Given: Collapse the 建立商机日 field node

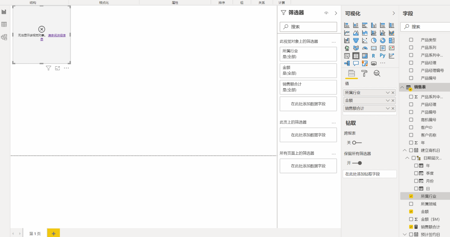Looking at the screenshot, I should [405, 150].
